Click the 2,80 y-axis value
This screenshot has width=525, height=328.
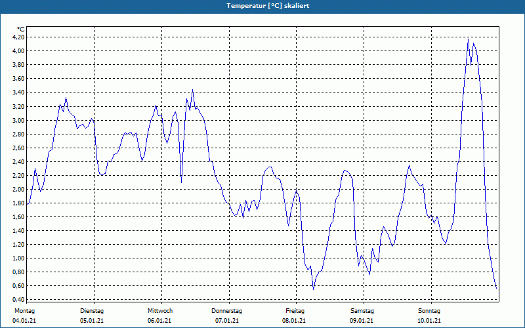(18, 134)
